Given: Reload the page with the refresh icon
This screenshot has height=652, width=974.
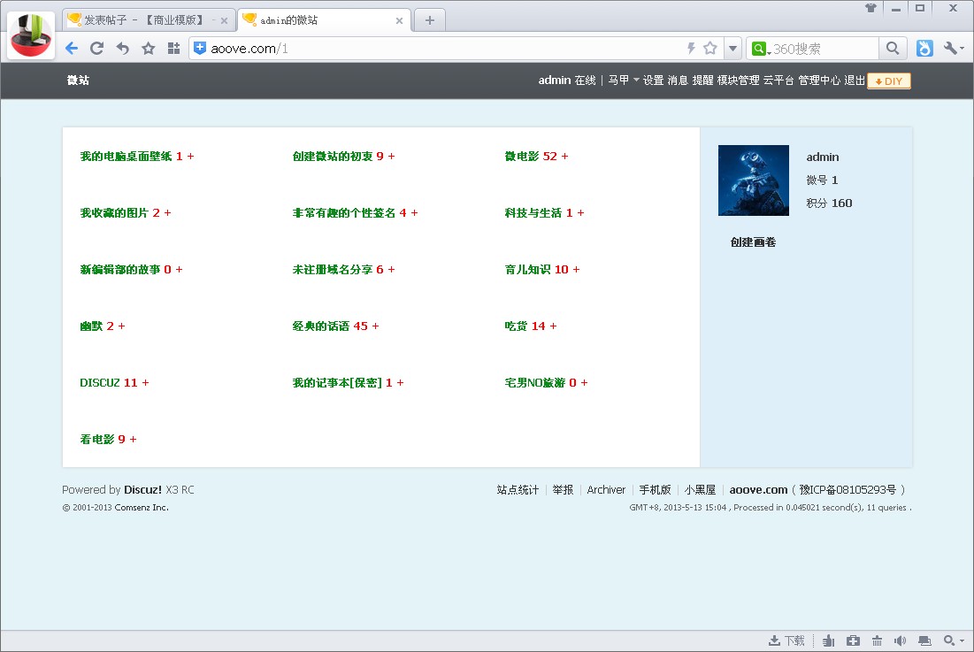Looking at the screenshot, I should pos(97,48).
